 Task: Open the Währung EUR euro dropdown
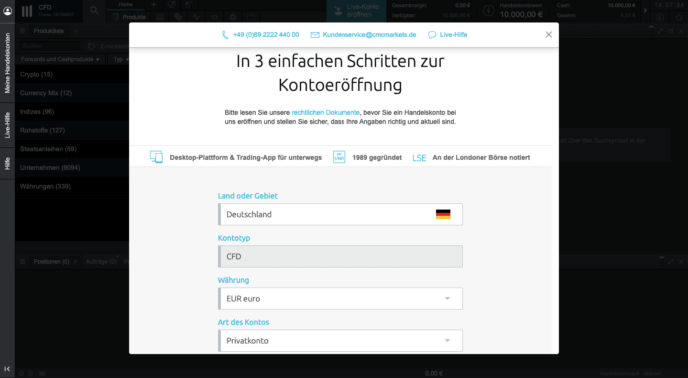pyautogui.click(x=340, y=299)
